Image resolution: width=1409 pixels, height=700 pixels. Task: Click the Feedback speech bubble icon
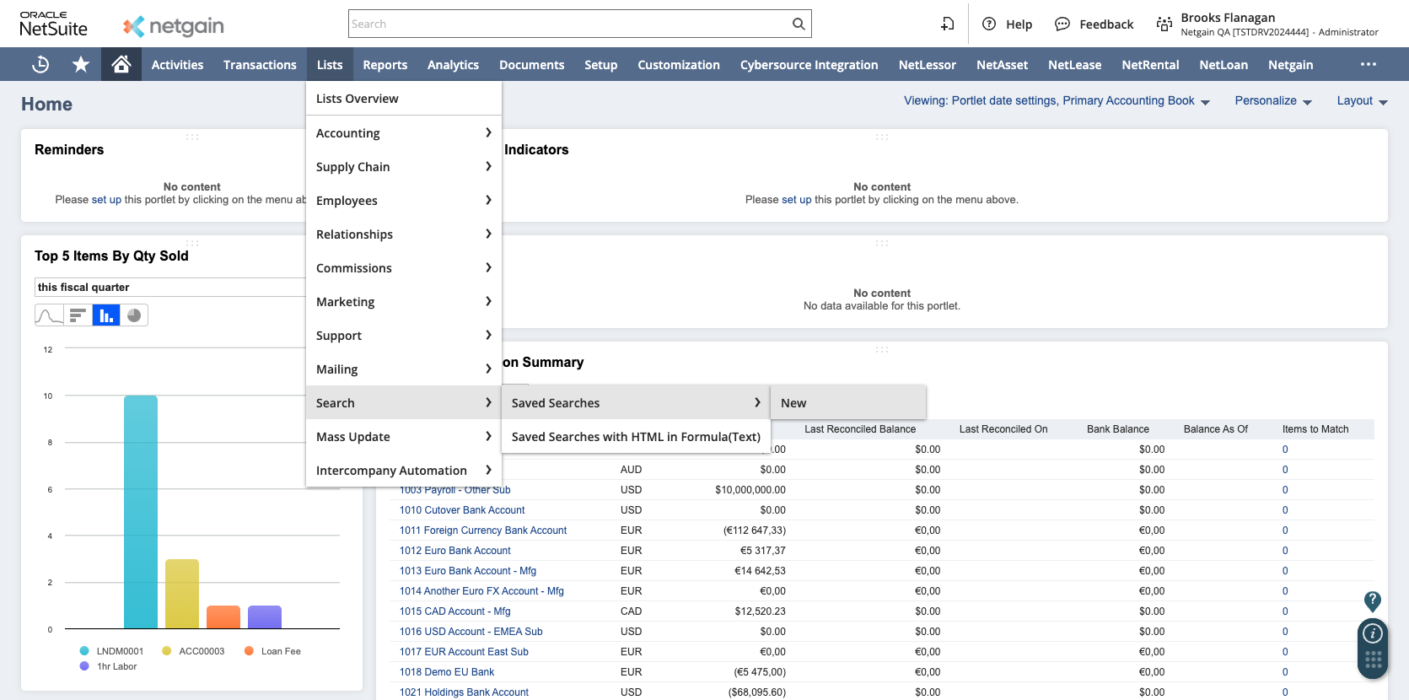coord(1062,24)
